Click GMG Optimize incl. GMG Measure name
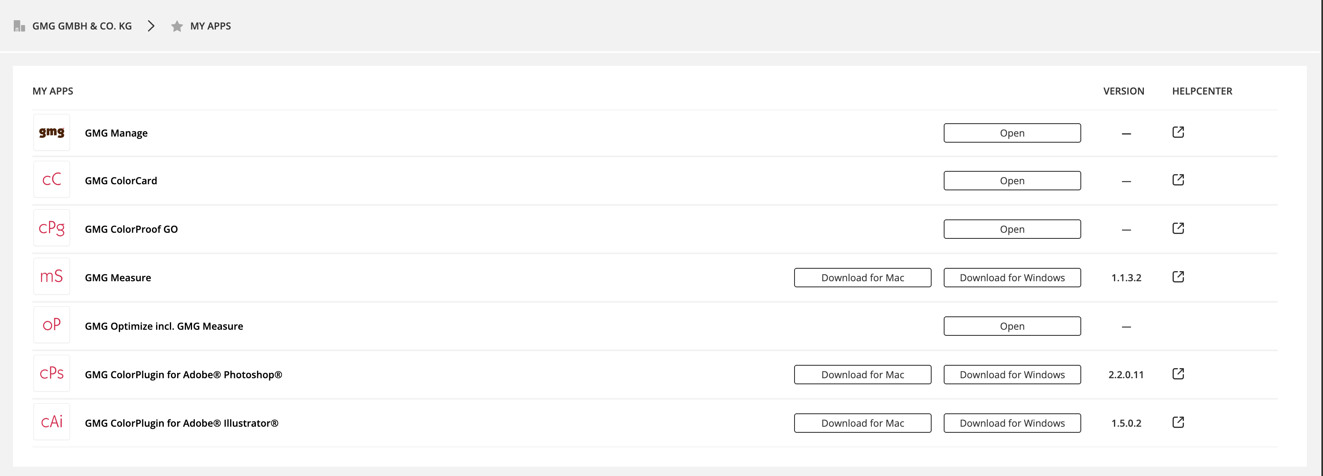Screen dimensions: 1323x476 pos(164,326)
